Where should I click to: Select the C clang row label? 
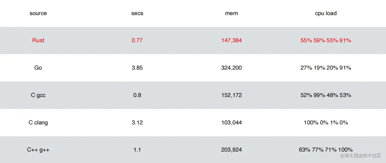(38, 123)
